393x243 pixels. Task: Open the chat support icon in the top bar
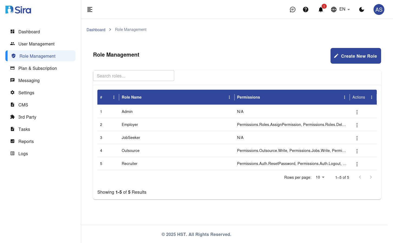coord(292,9)
